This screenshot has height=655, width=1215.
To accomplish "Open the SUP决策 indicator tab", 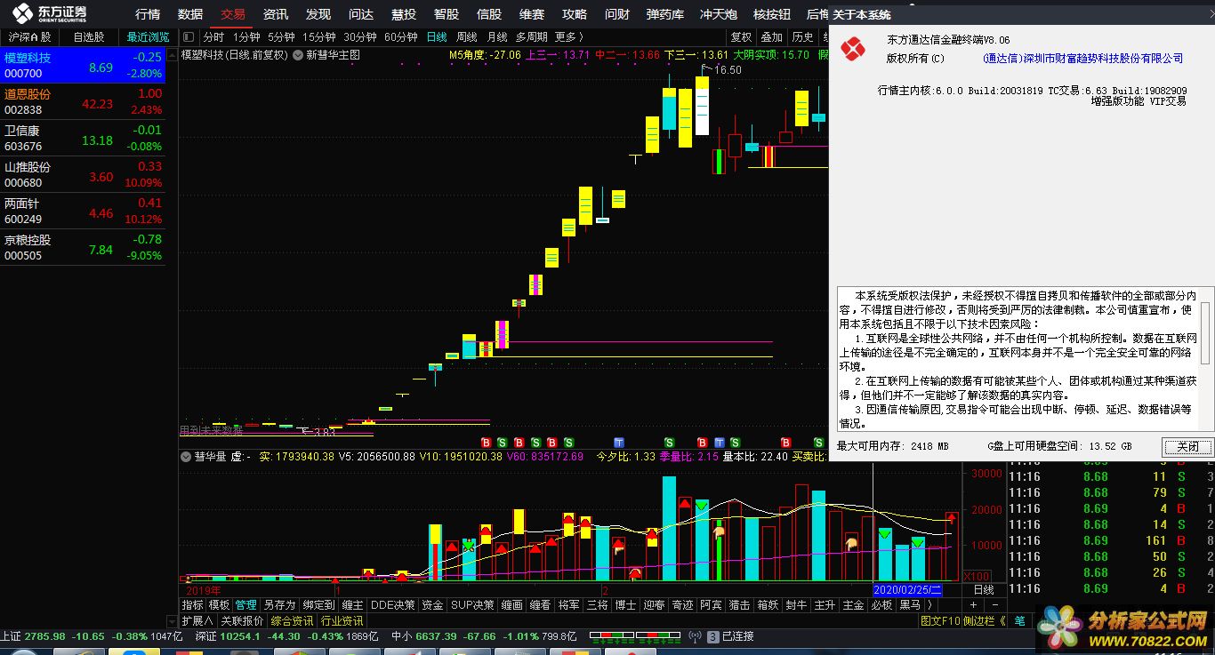I will point(472,605).
